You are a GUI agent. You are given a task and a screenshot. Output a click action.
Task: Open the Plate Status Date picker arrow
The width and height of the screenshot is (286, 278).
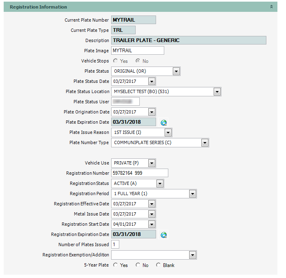point(152,82)
